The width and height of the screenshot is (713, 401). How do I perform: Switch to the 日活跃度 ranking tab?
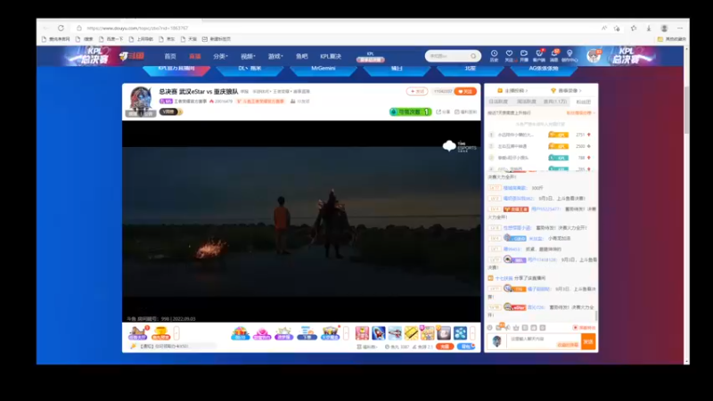pos(498,102)
